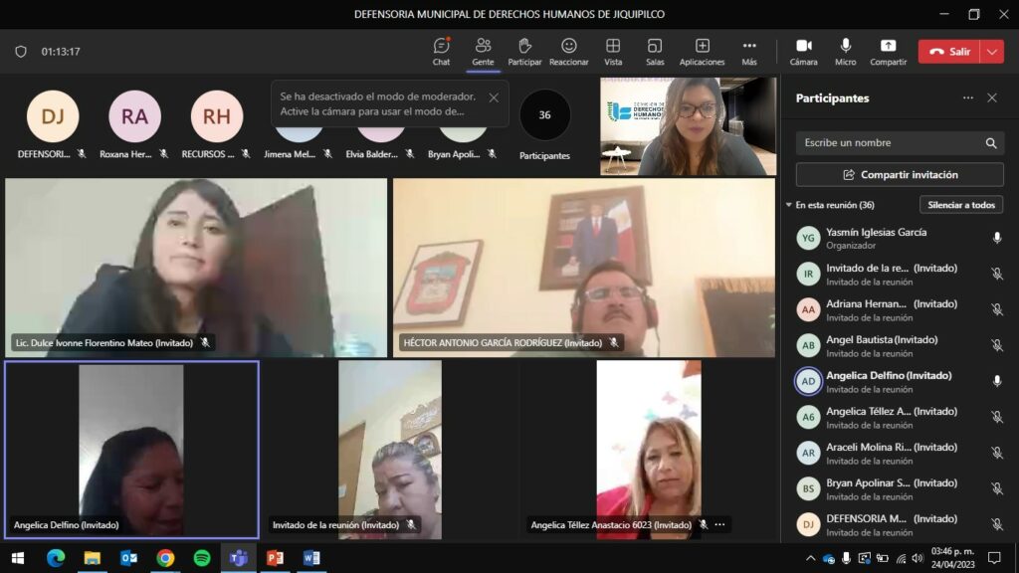This screenshot has height=573, width=1019.
Task: Open the Chat panel
Action: [x=441, y=51]
